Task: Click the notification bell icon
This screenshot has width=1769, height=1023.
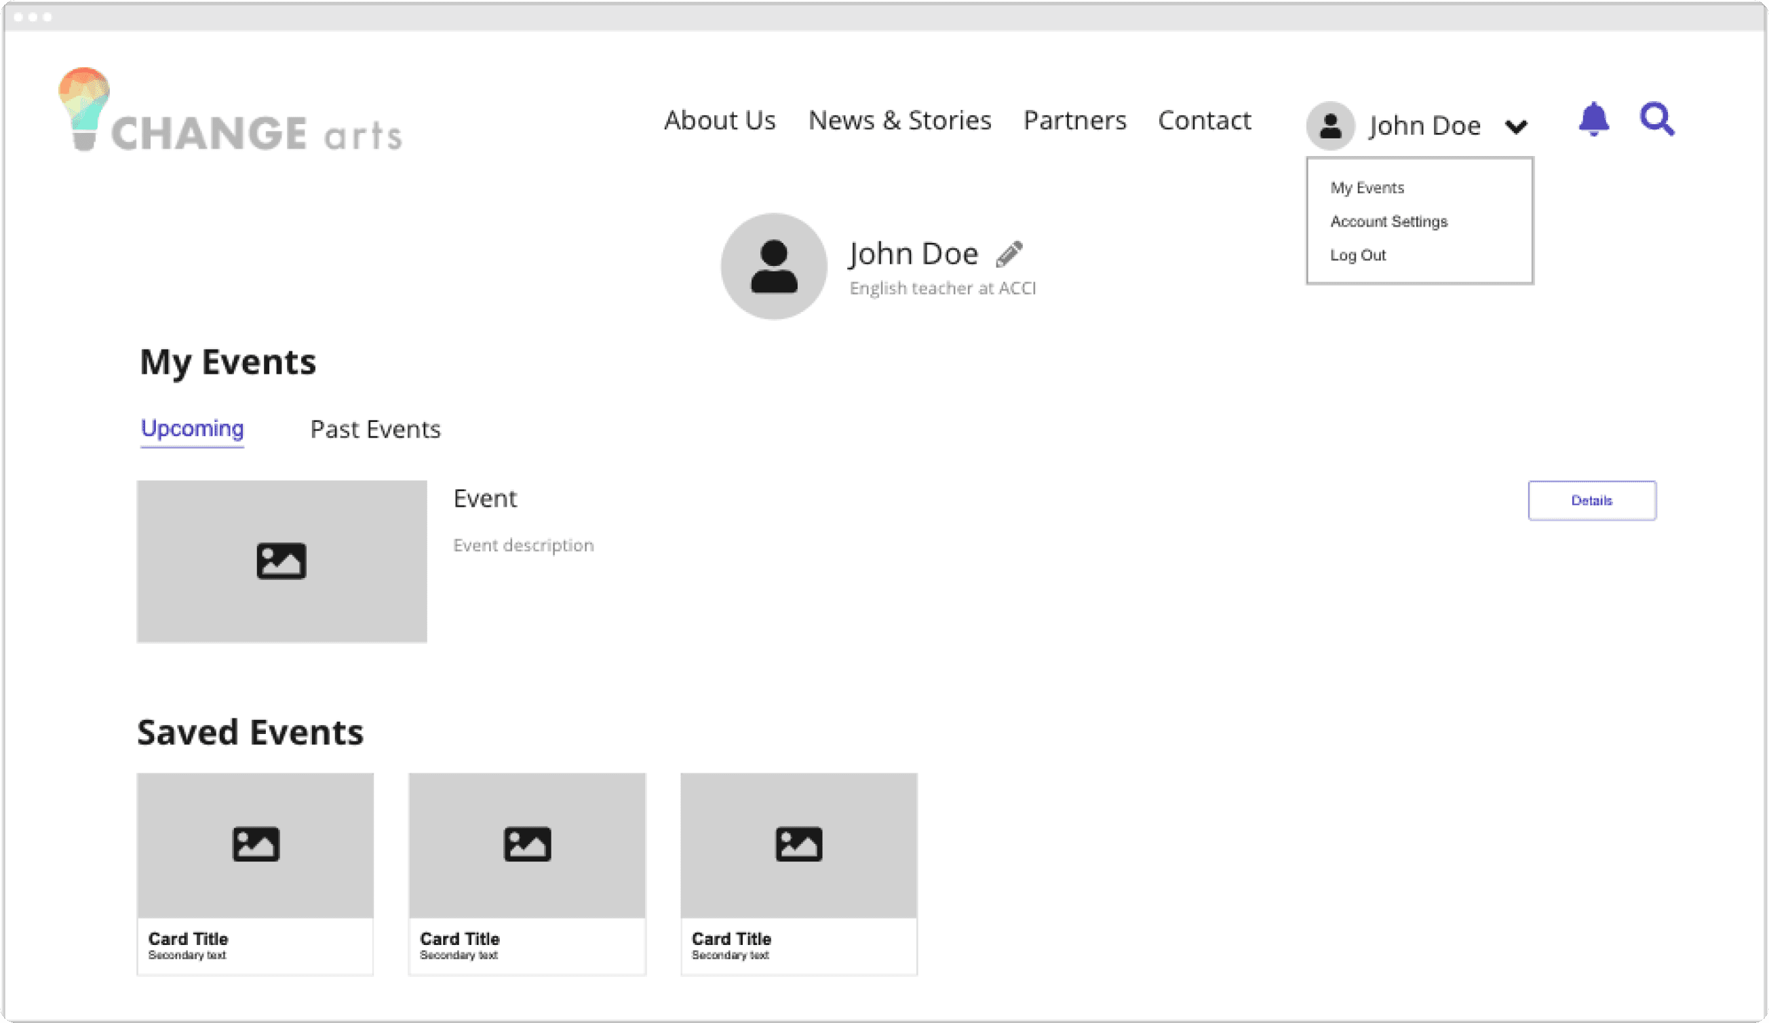Action: 1593,119
